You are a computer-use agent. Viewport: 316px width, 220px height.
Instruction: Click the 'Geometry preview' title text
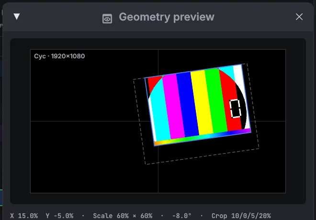(x=167, y=17)
